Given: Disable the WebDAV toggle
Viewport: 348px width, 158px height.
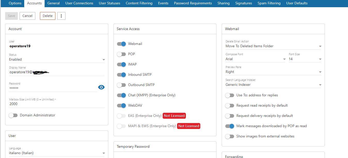Looking at the screenshot, I should (x=121, y=106).
